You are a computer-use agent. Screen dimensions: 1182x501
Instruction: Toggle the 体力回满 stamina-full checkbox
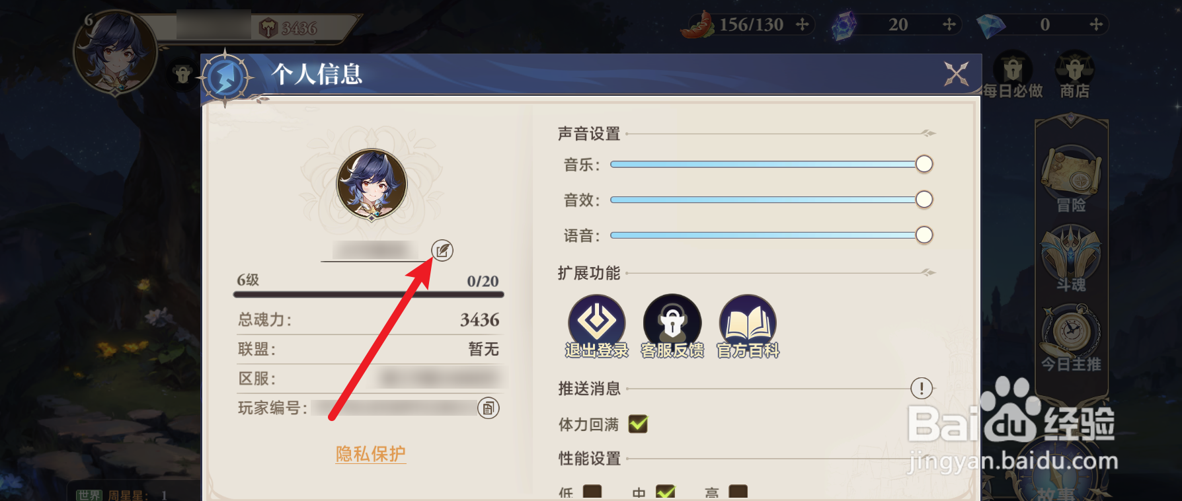point(638,424)
